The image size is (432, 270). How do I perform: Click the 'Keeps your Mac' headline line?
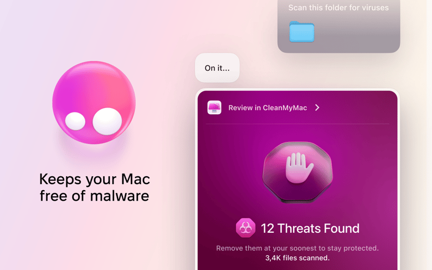tap(95, 180)
